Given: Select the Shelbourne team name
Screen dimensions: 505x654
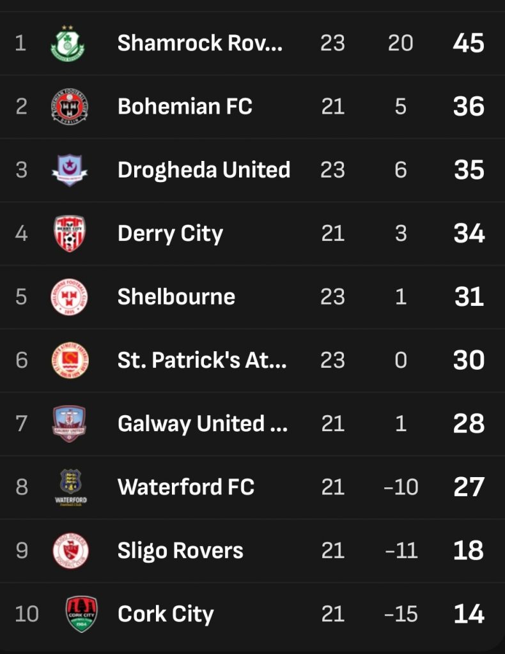Looking at the screenshot, I should (x=176, y=297).
